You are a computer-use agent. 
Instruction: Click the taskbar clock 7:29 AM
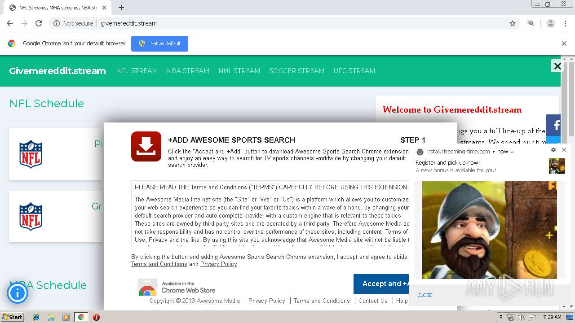tap(552, 317)
